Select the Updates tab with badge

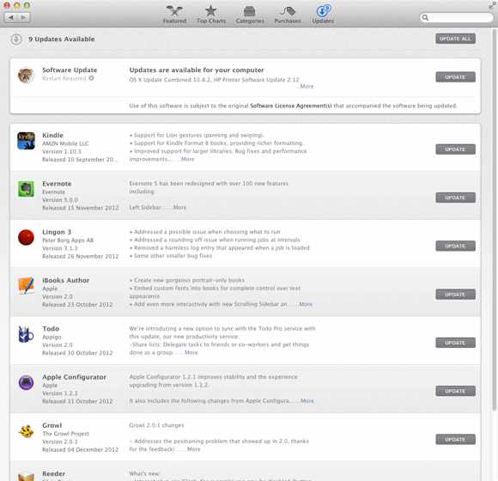323,15
